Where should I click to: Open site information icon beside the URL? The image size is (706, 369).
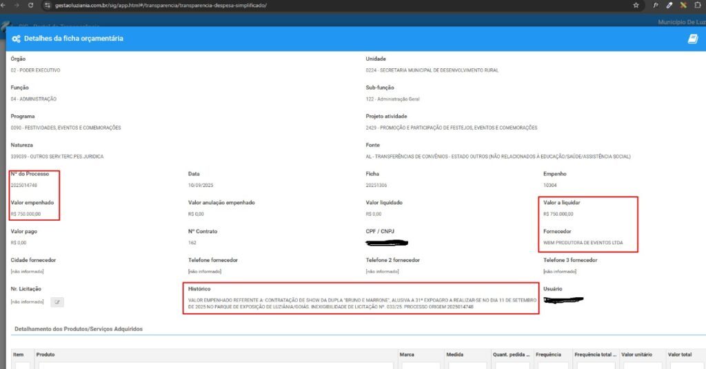(x=47, y=5)
